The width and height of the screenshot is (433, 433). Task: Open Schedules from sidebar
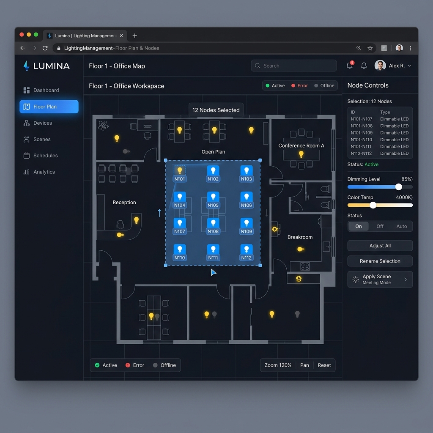(x=49, y=156)
